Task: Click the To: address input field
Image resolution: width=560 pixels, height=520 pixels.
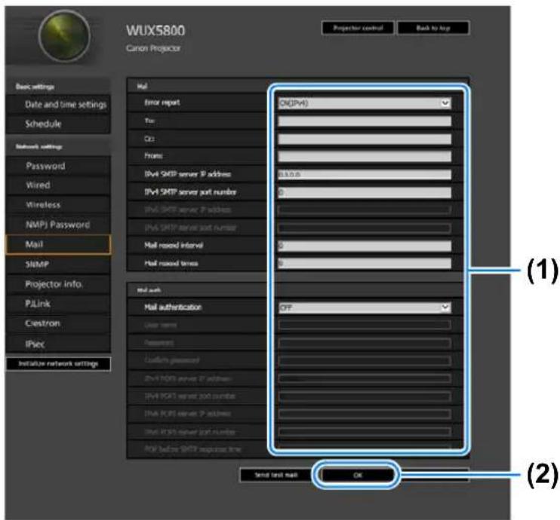Action: 365,121
